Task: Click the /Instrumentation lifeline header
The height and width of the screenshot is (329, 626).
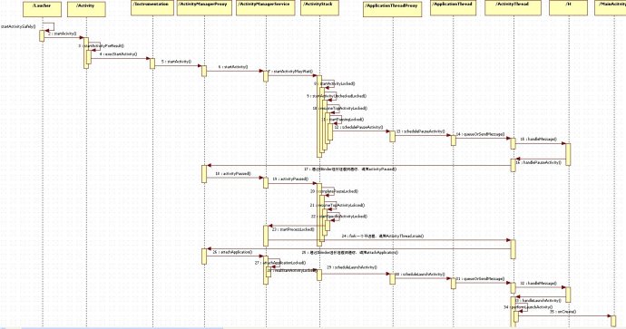Action: (x=152, y=8)
